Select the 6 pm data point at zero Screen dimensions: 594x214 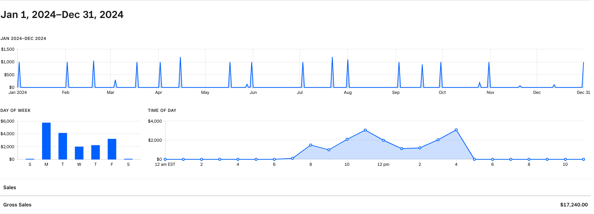click(493, 159)
